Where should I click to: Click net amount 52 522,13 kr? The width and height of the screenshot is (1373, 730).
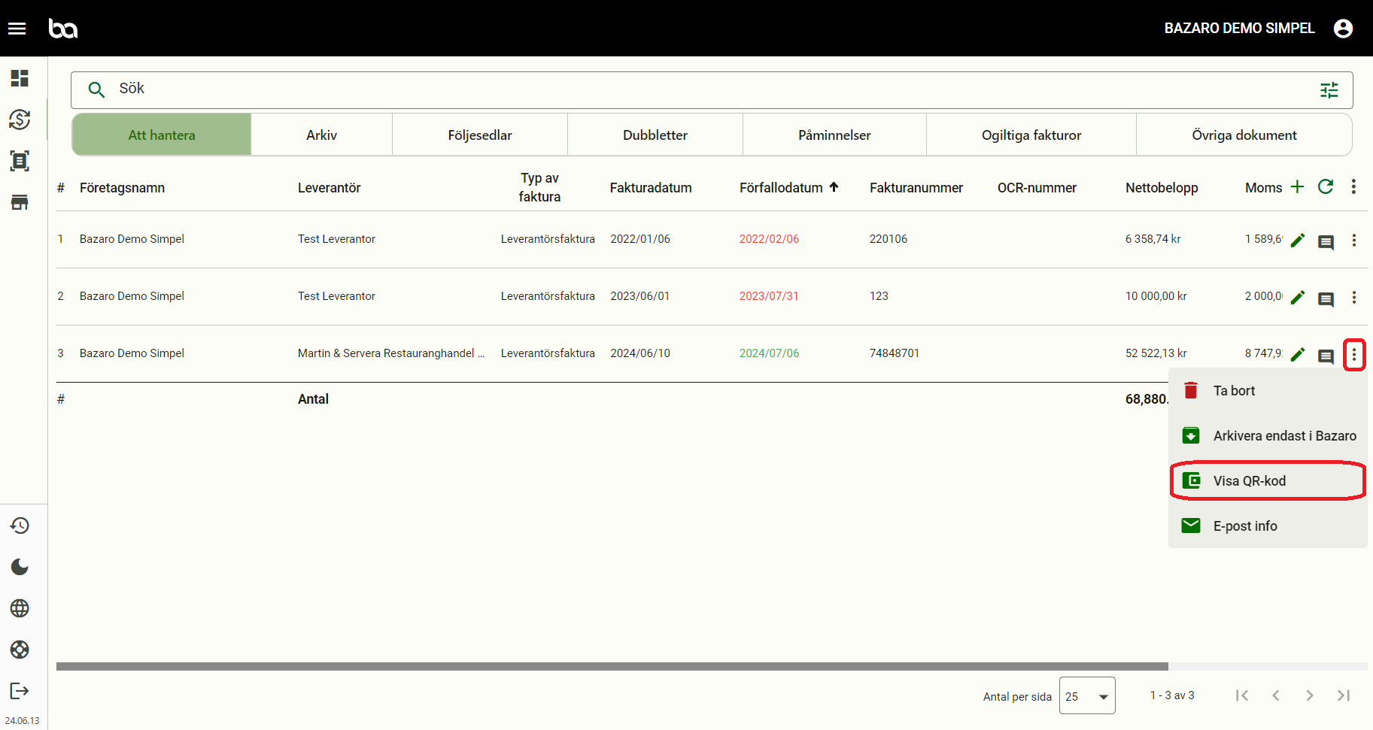point(1156,353)
